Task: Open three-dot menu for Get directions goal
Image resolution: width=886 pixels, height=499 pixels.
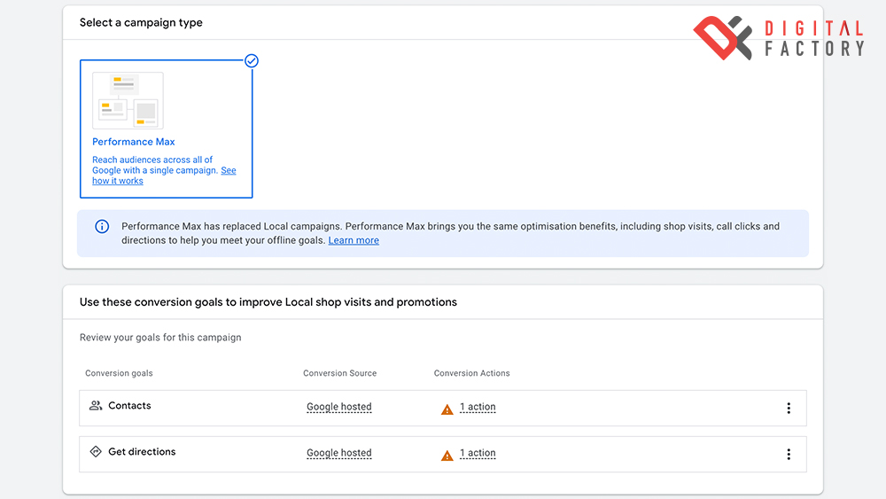Action: coord(789,455)
